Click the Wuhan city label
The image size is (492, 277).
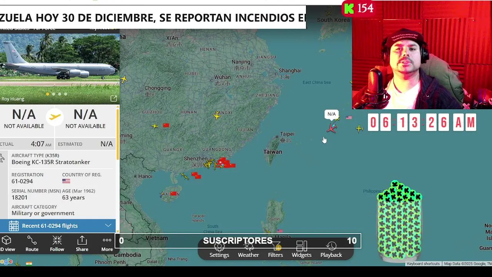pos(223,77)
